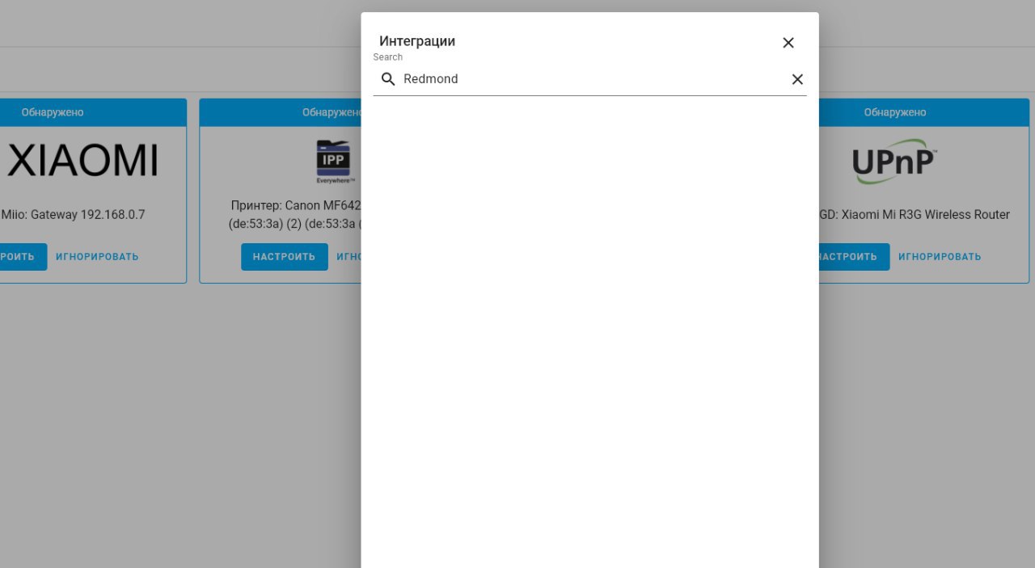Click the XIAOMI logo
The image size is (1035, 568).
point(82,161)
